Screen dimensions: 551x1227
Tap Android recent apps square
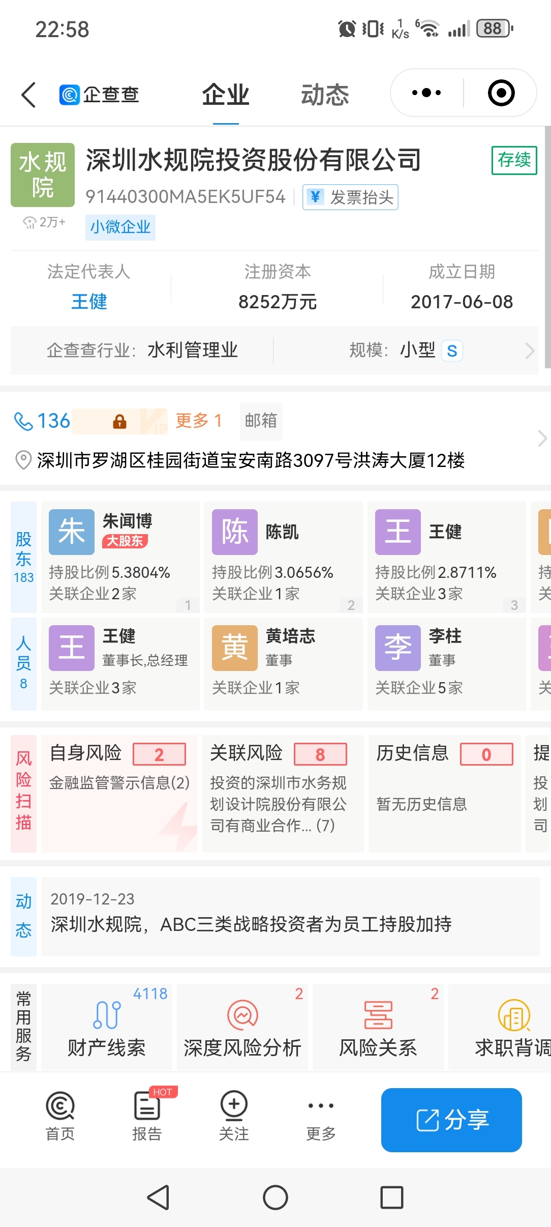coord(392,1197)
